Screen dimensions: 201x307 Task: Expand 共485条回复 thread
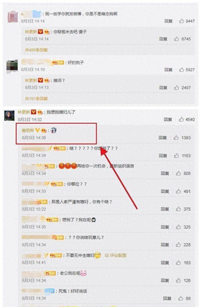click(x=36, y=50)
